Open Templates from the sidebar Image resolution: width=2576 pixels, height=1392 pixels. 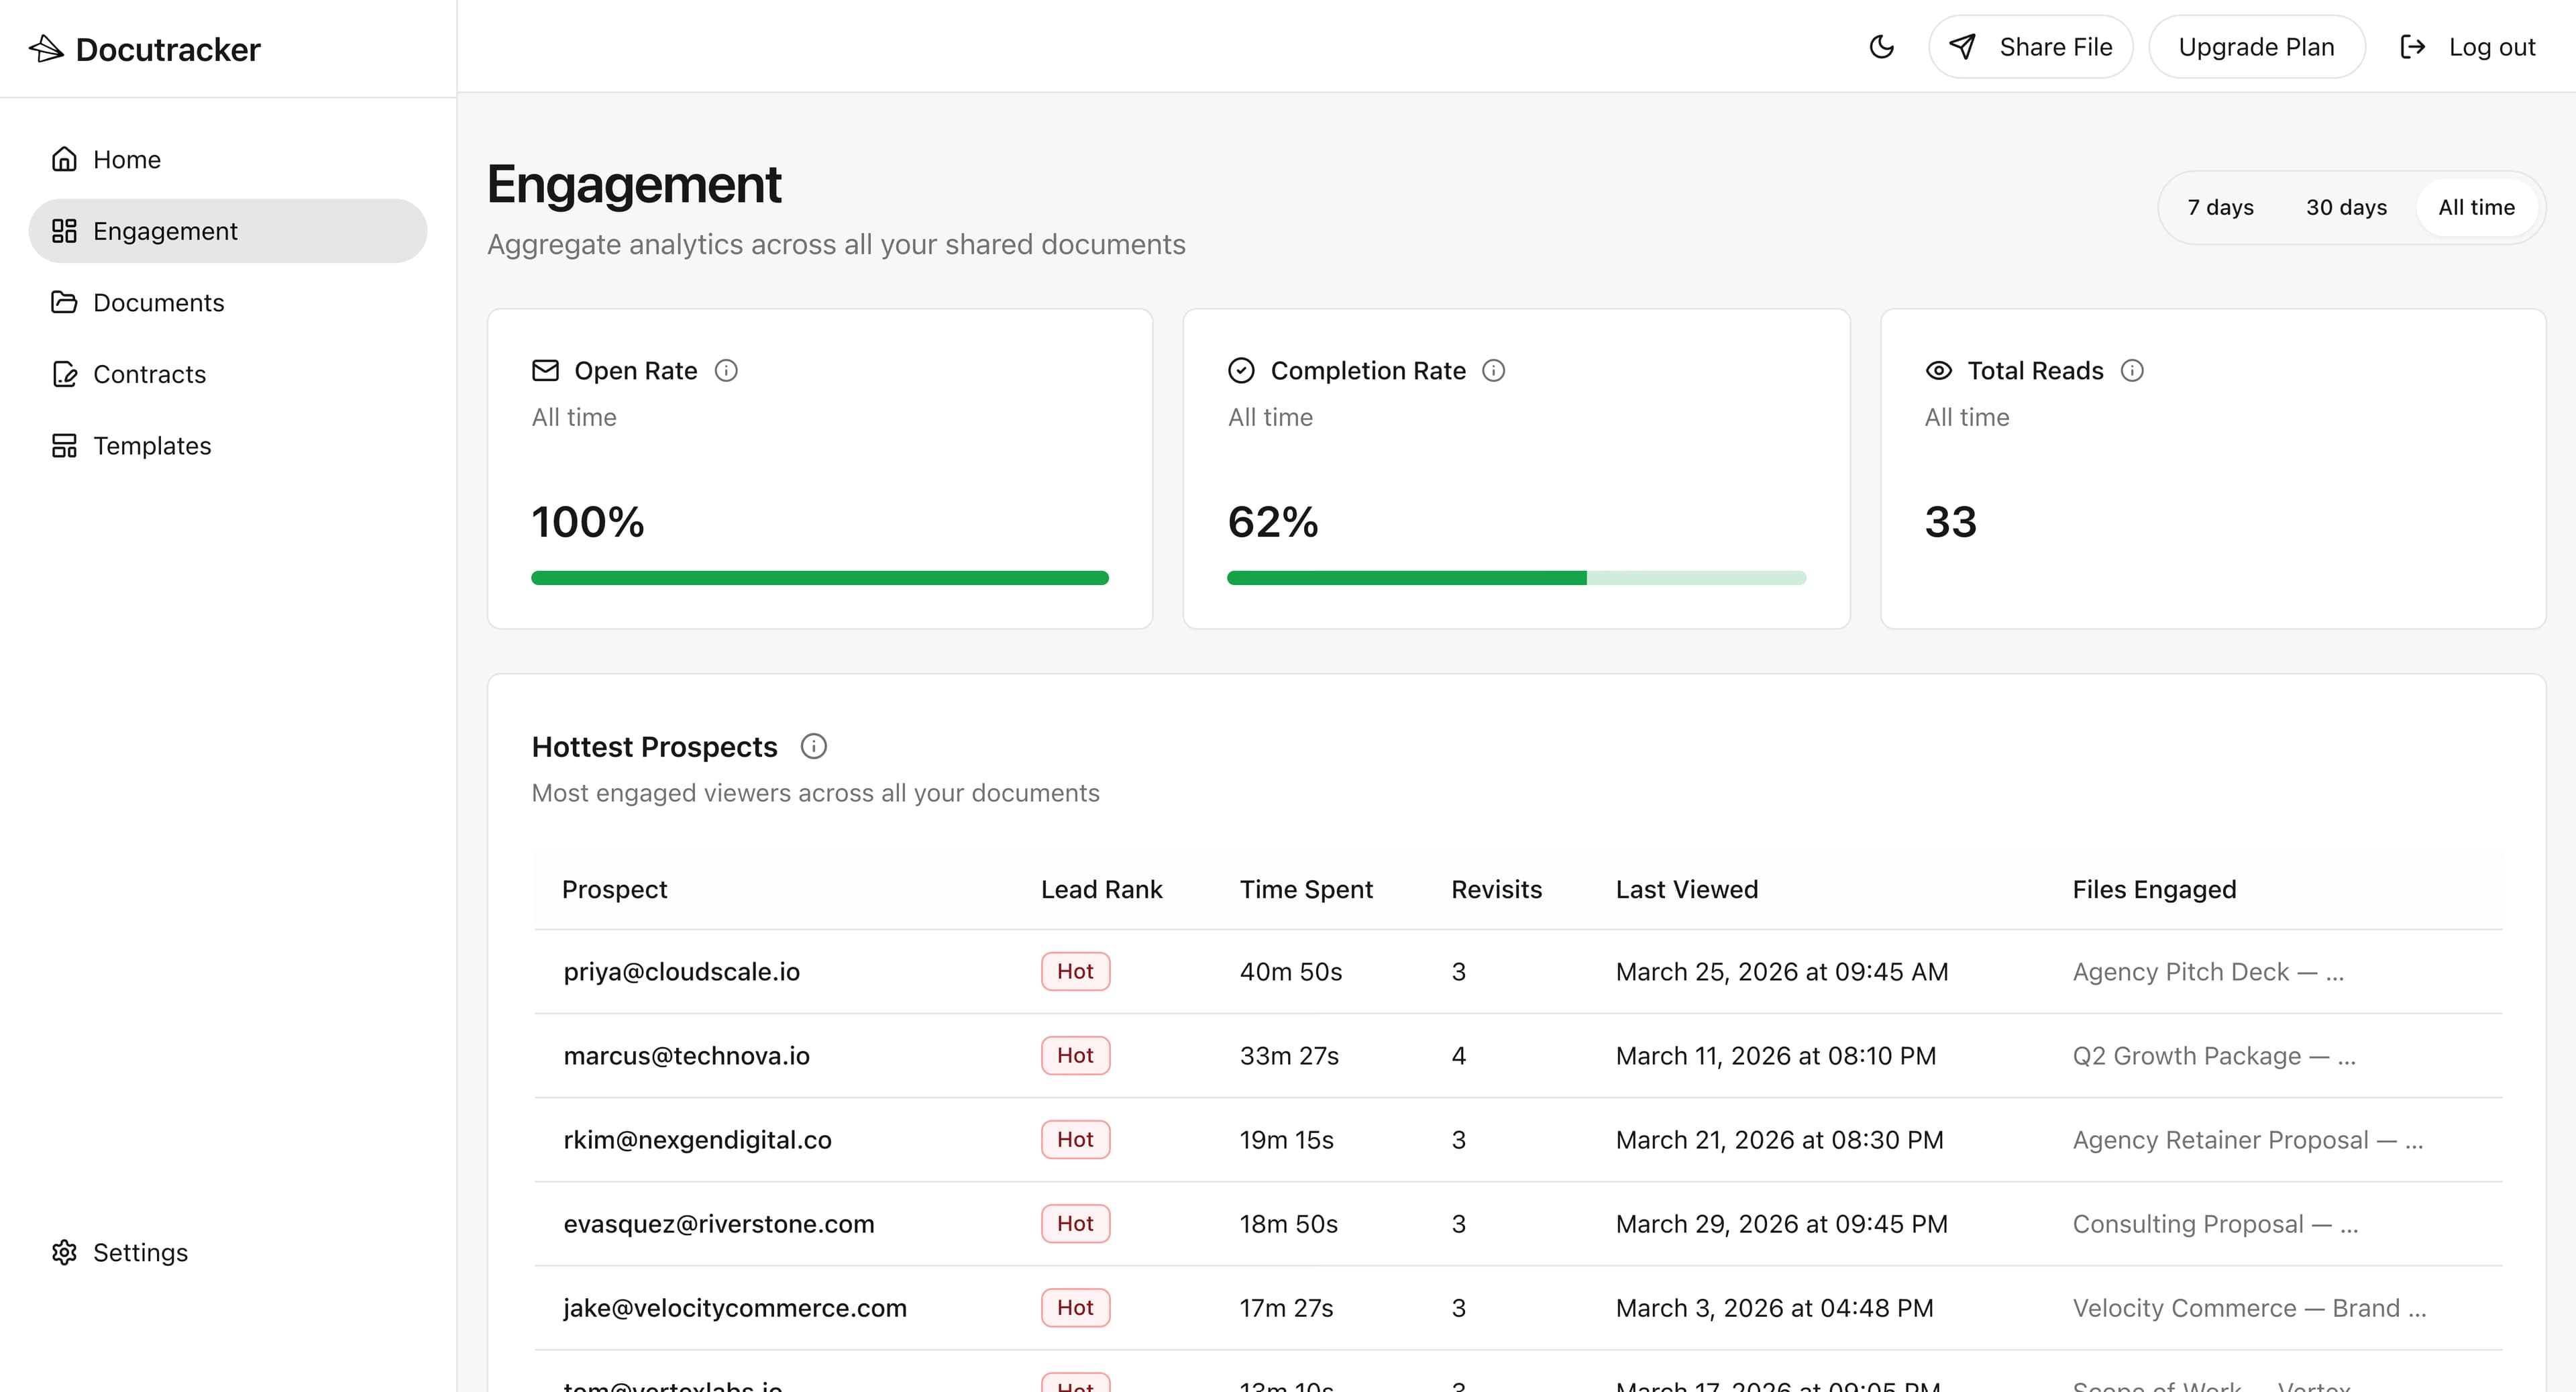pyautogui.click(x=152, y=446)
